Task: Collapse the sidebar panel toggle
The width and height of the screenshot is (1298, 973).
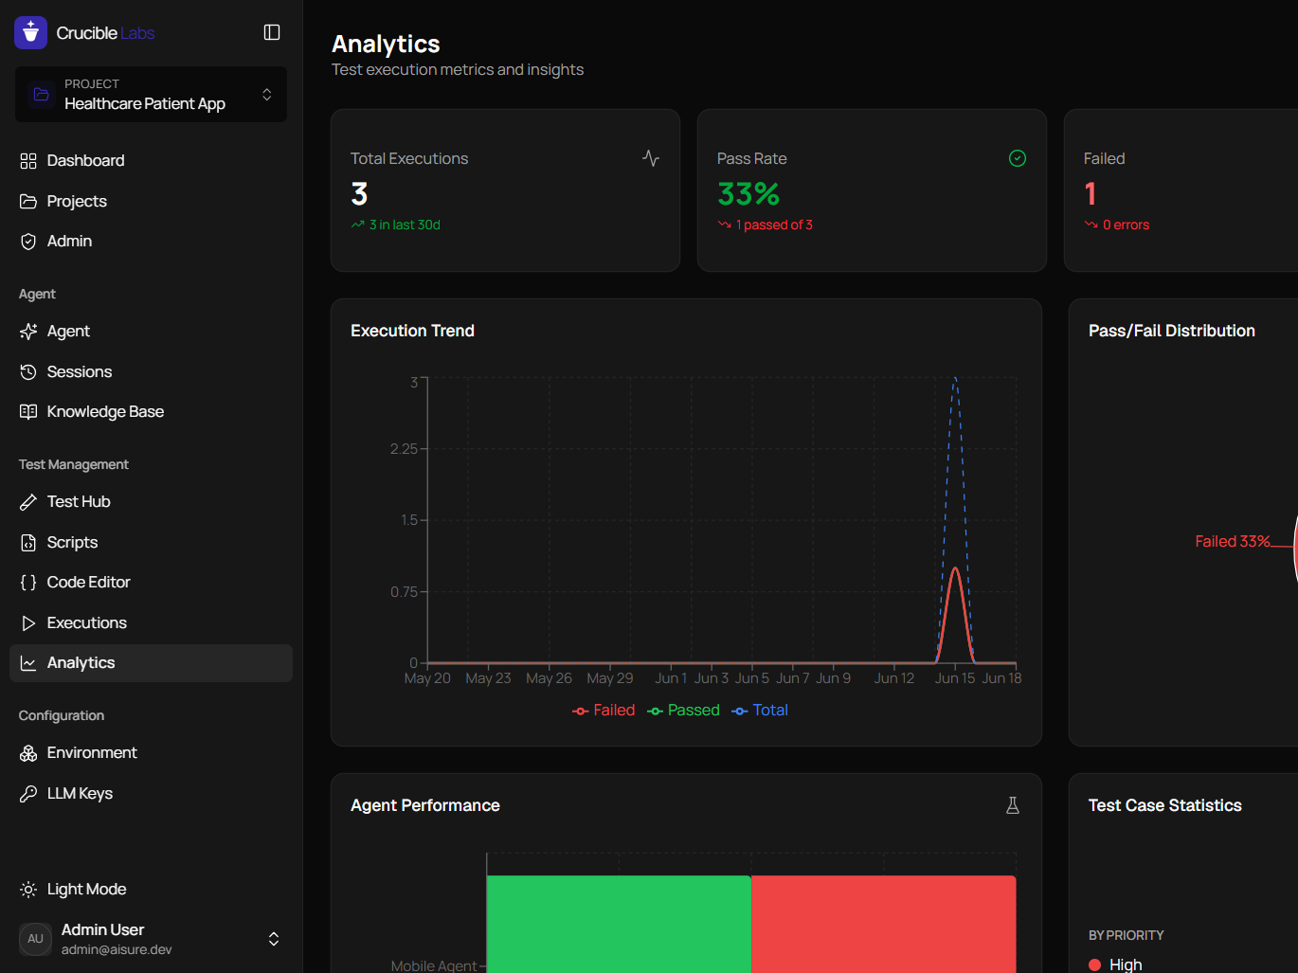Action: (x=272, y=32)
